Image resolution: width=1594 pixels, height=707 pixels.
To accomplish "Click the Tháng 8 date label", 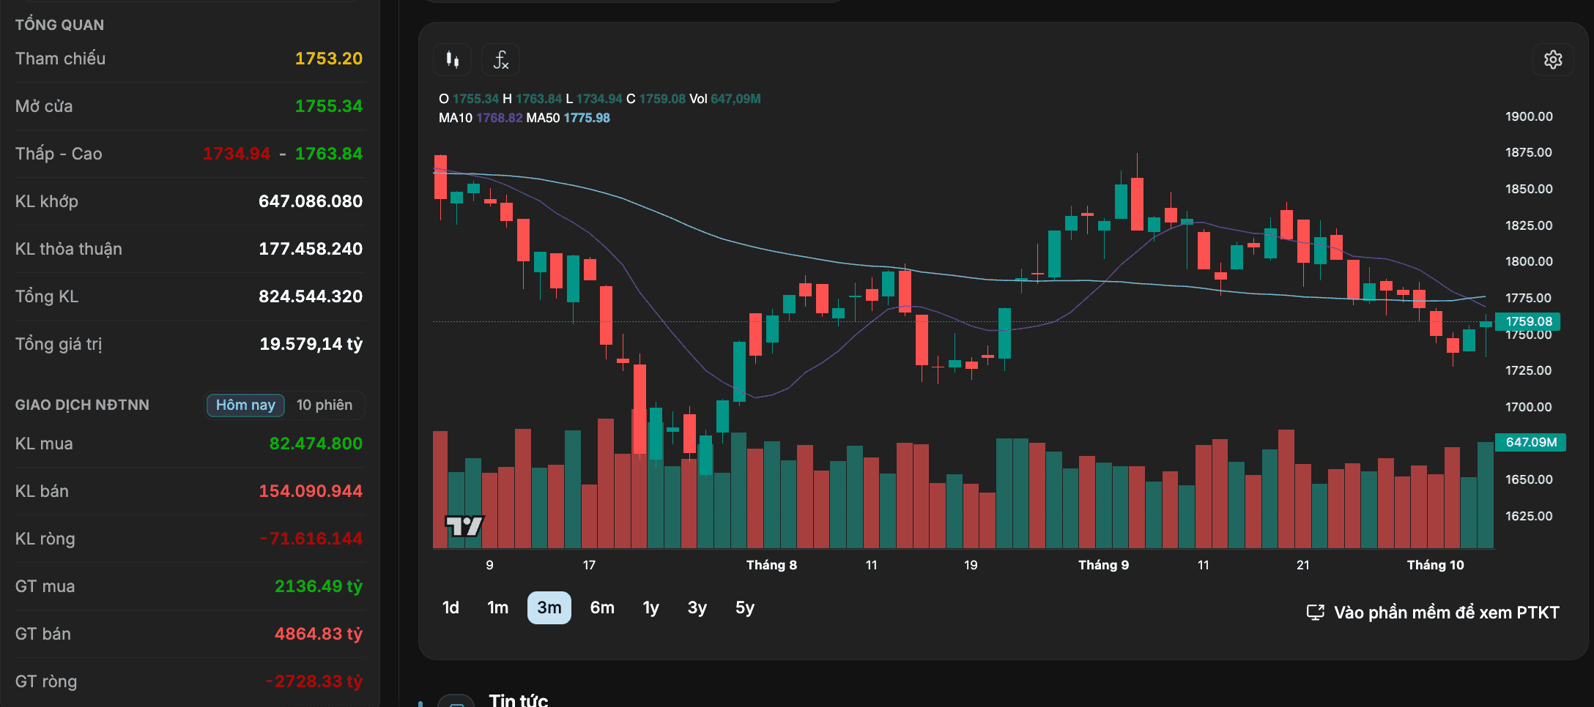I will tap(771, 565).
